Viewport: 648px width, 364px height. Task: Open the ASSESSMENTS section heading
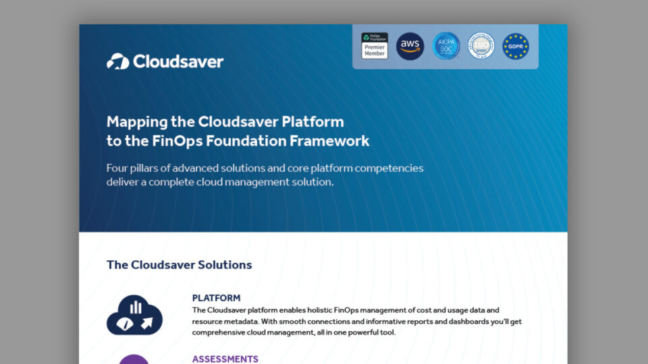tap(225, 359)
